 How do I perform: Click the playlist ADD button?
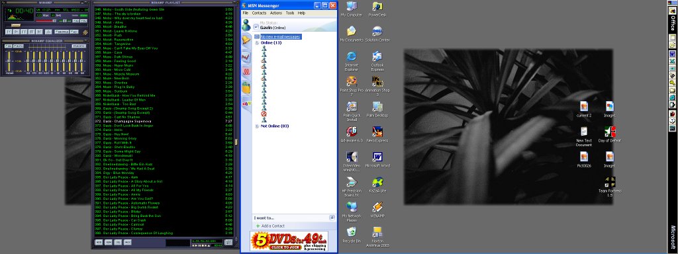99,242
